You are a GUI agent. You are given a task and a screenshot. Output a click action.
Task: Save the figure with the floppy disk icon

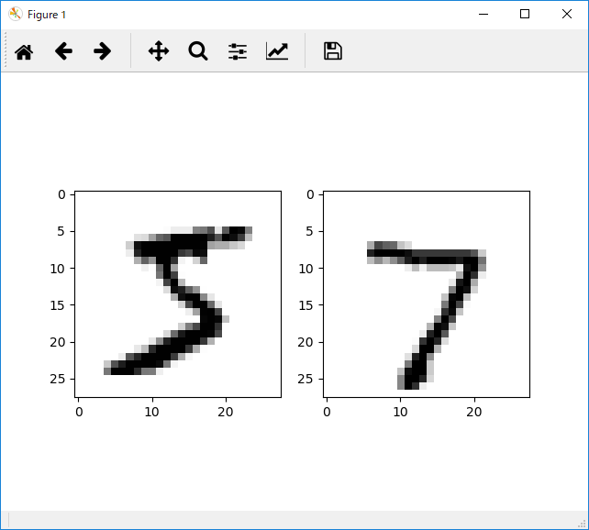tap(333, 51)
